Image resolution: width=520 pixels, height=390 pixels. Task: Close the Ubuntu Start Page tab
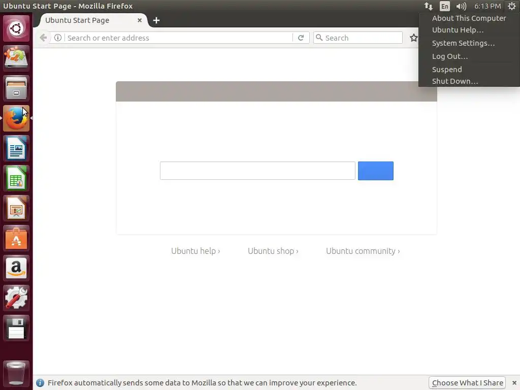coord(140,20)
